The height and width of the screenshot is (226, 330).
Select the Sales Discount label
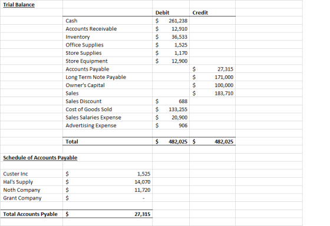click(x=83, y=101)
